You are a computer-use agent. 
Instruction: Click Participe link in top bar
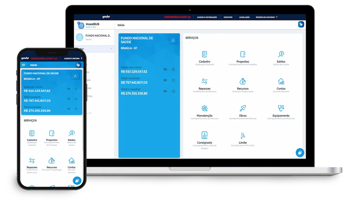[x=228, y=17]
